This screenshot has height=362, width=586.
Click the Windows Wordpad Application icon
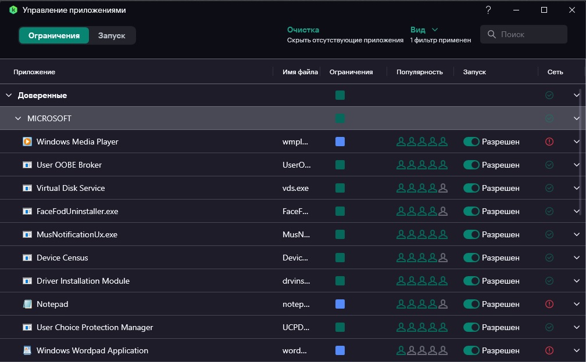click(x=27, y=350)
